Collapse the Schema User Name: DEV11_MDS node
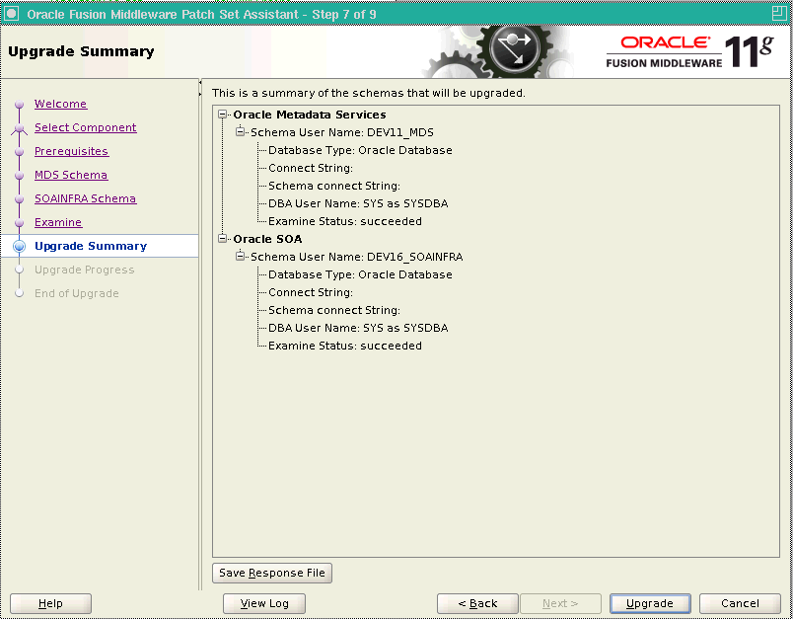This screenshot has width=793, height=619. (x=240, y=132)
